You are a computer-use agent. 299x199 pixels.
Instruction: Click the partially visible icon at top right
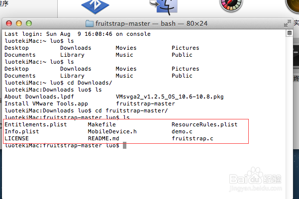pyautogui.click(x=292, y=5)
